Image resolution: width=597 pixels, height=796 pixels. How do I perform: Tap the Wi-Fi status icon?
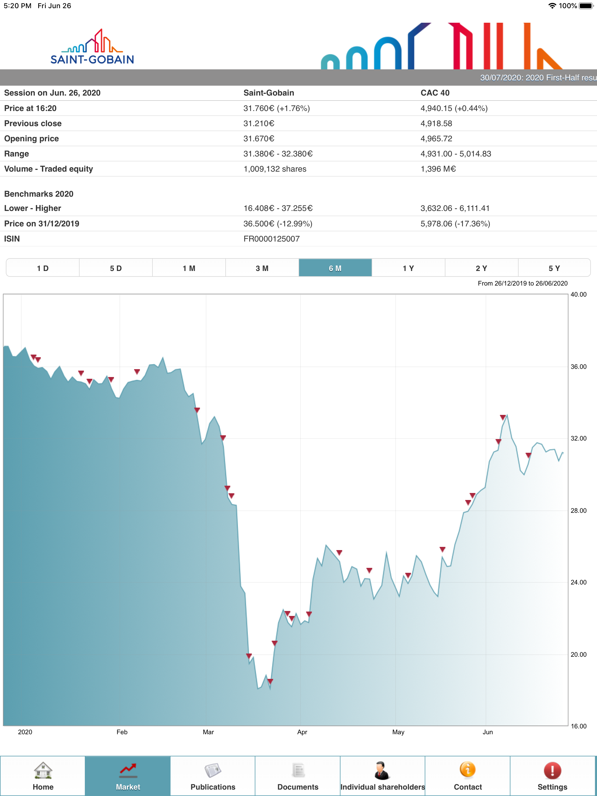click(x=552, y=6)
